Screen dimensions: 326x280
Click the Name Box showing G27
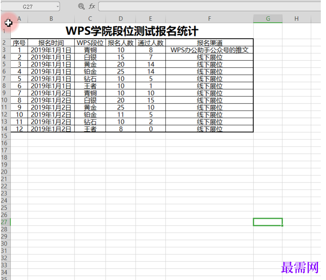(30, 7)
